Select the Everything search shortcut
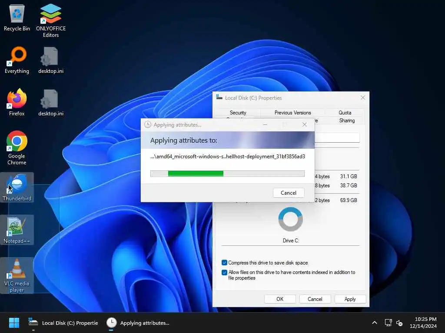445x333 pixels. click(x=17, y=60)
